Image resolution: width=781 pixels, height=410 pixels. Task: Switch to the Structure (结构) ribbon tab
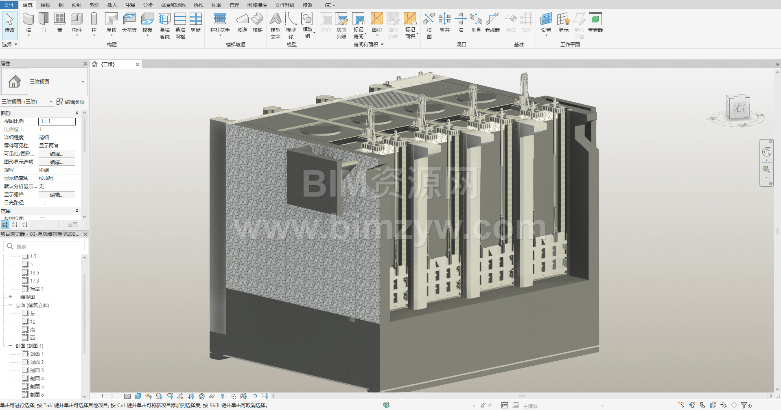coord(45,5)
